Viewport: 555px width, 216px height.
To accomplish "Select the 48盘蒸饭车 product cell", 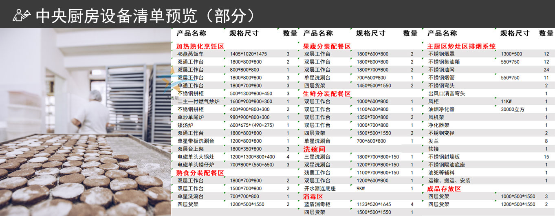I will (x=190, y=54).
